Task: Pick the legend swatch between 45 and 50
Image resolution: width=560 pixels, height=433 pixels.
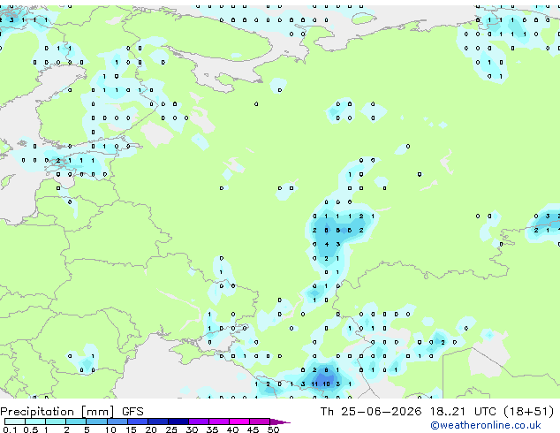Action: pyautogui.click(x=260, y=422)
